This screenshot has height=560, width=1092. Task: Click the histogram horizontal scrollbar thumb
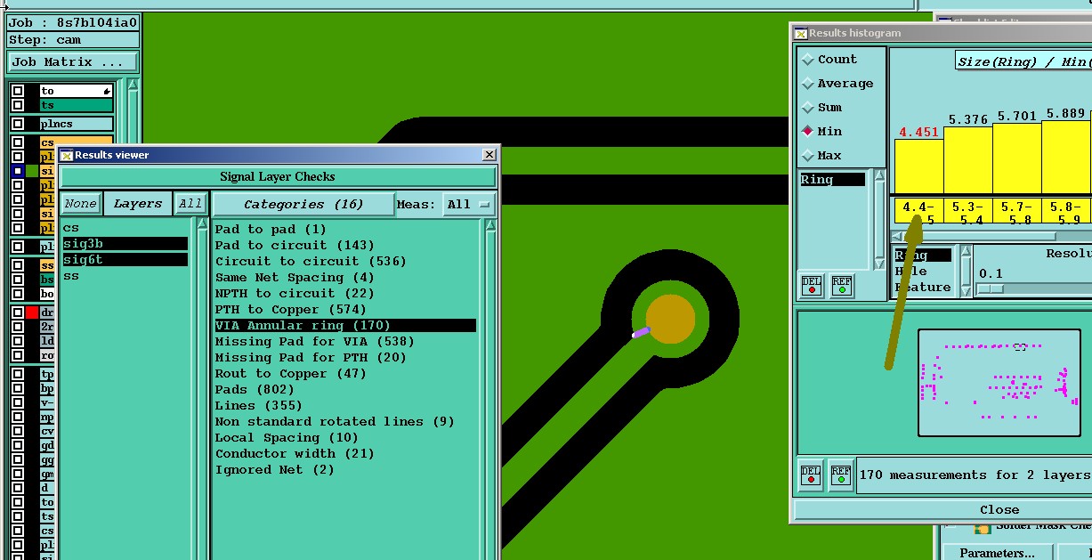(x=981, y=237)
